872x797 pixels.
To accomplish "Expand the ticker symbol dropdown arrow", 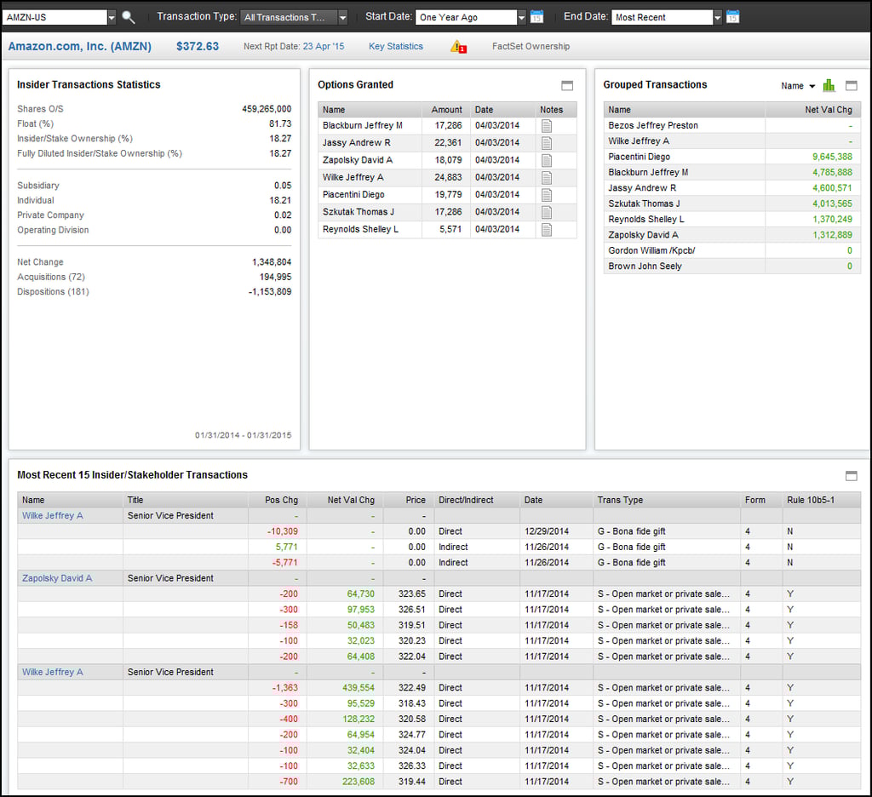I will 112,18.
